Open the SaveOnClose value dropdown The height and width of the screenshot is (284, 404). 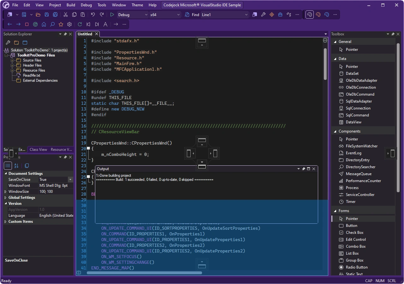tap(70, 180)
